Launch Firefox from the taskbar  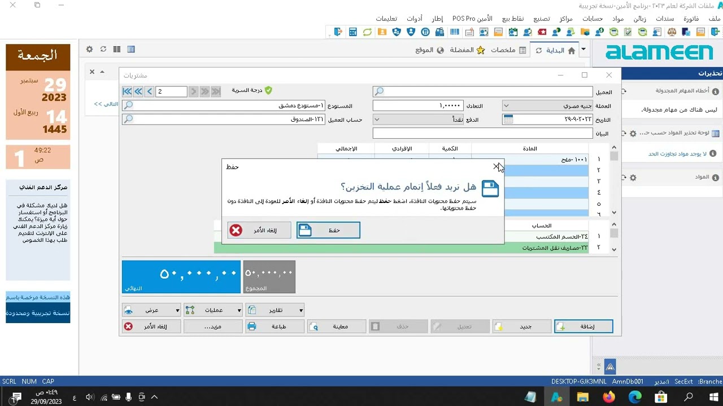coord(608,397)
